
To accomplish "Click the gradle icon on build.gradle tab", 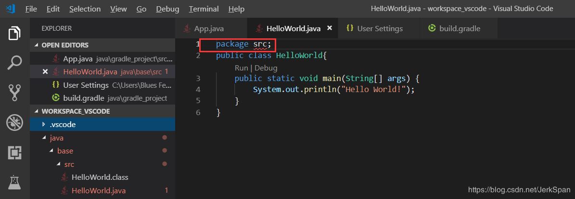I will tap(432, 28).
